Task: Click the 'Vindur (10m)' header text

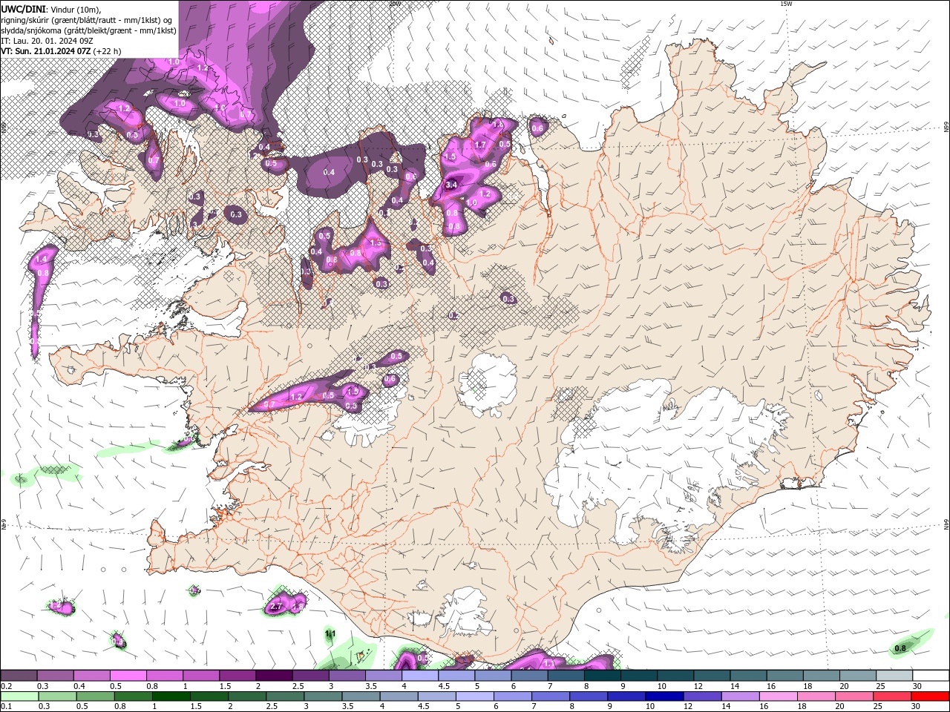Action: [75, 9]
